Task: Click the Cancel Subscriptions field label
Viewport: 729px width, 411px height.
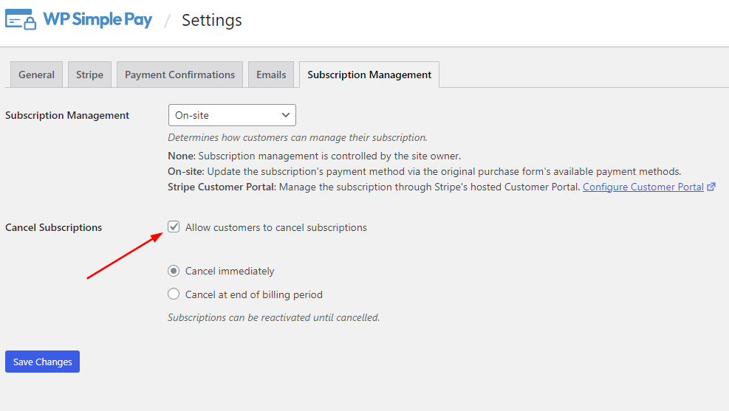Action: [54, 227]
